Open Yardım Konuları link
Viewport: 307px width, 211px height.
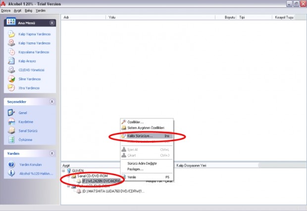[x=30, y=165]
